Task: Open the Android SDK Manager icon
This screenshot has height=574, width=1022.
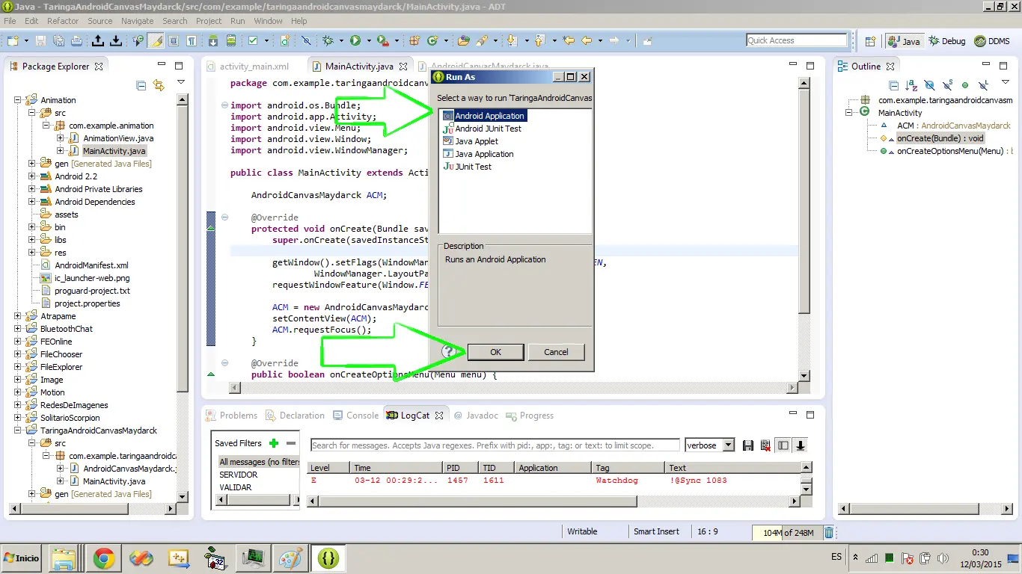Action: click(x=212, y=41)
